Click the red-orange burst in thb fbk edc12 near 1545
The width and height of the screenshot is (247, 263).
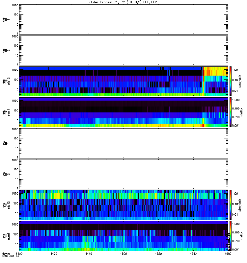coord(203,81)
